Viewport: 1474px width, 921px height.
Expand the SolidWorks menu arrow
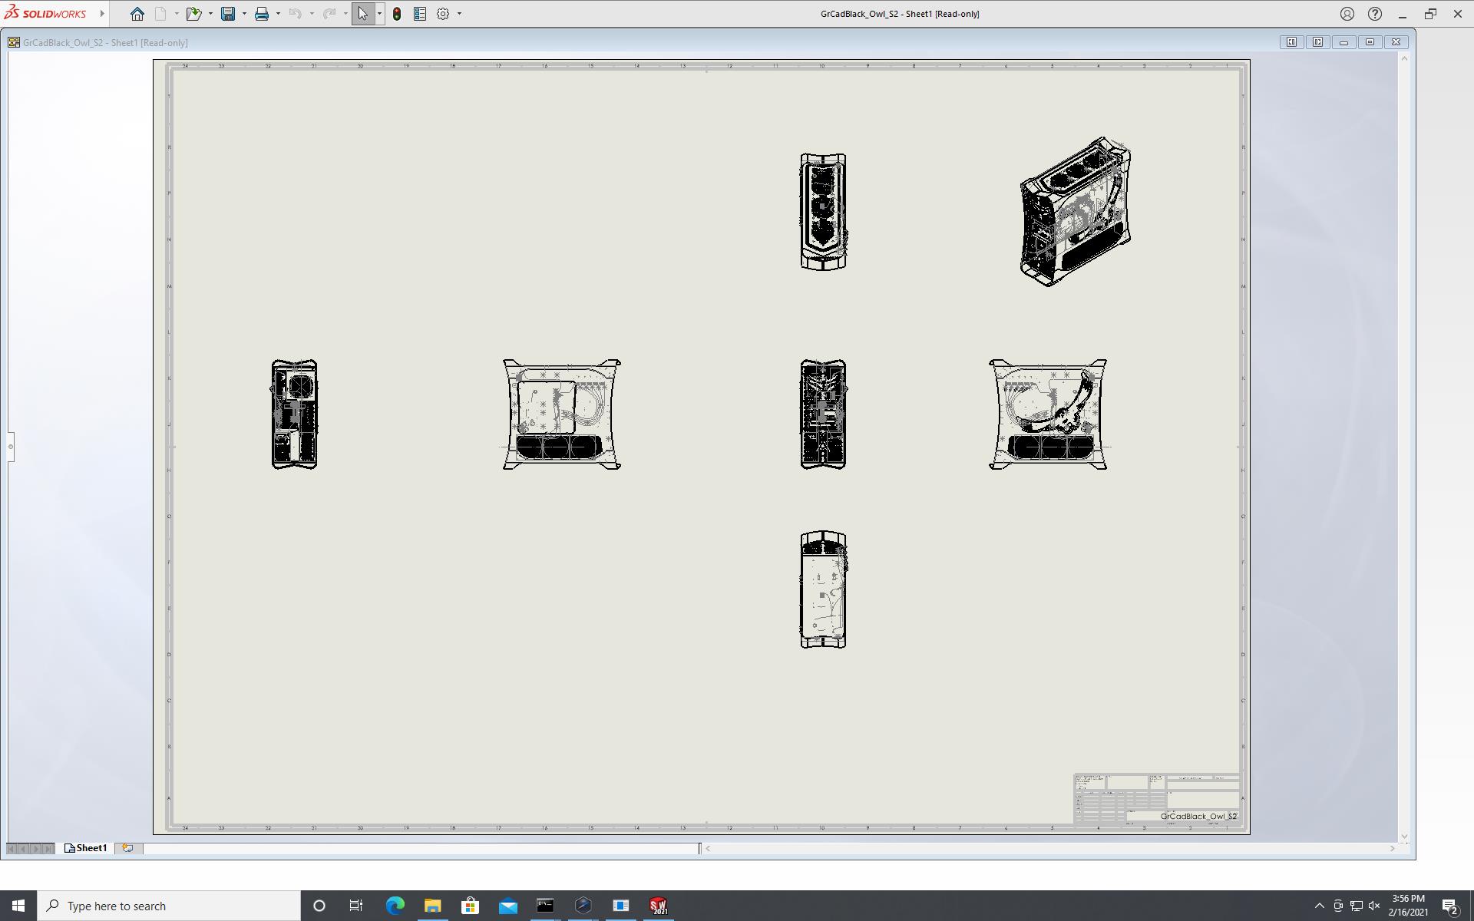pyautogui.click(x=102, y=14)
